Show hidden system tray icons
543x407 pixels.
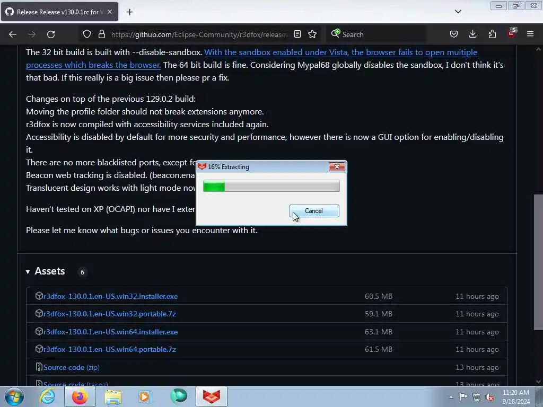pos(451,397)
